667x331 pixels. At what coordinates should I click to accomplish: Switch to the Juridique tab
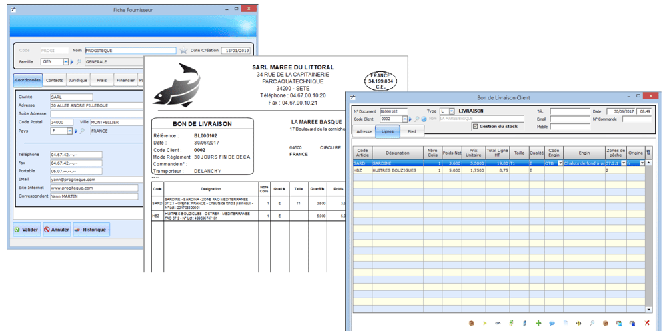tap(78, 80)
